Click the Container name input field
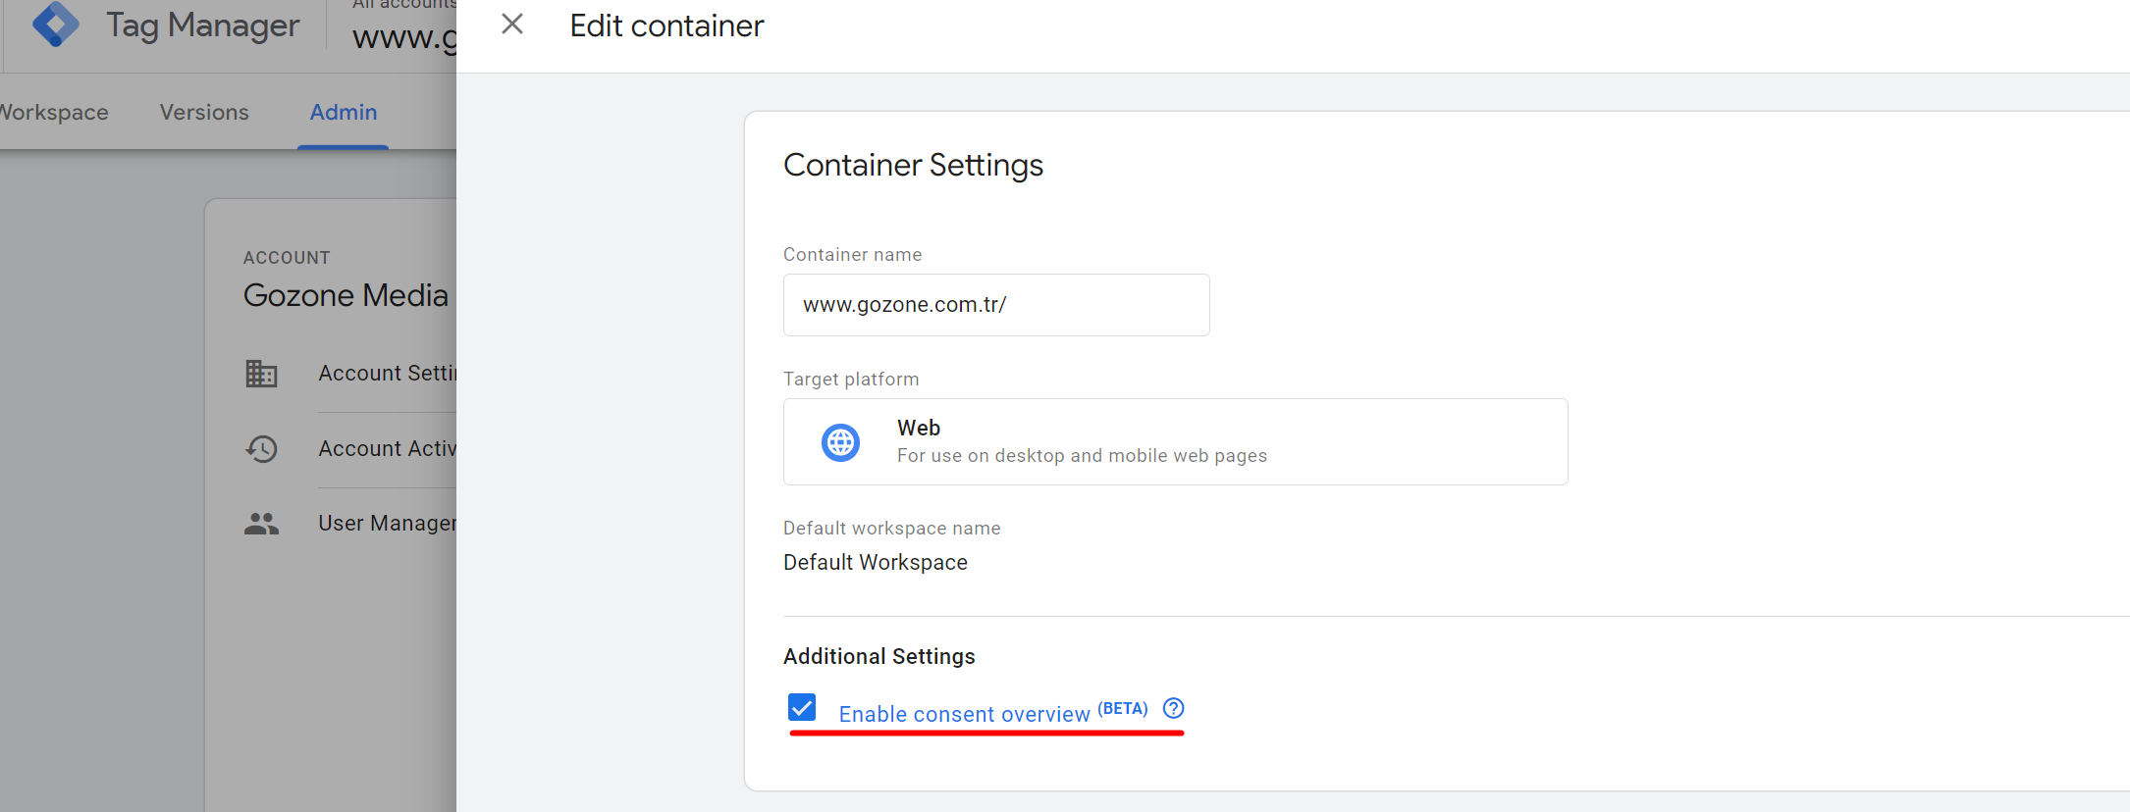This screenshot has height=812, width=2130. (995, 305)
